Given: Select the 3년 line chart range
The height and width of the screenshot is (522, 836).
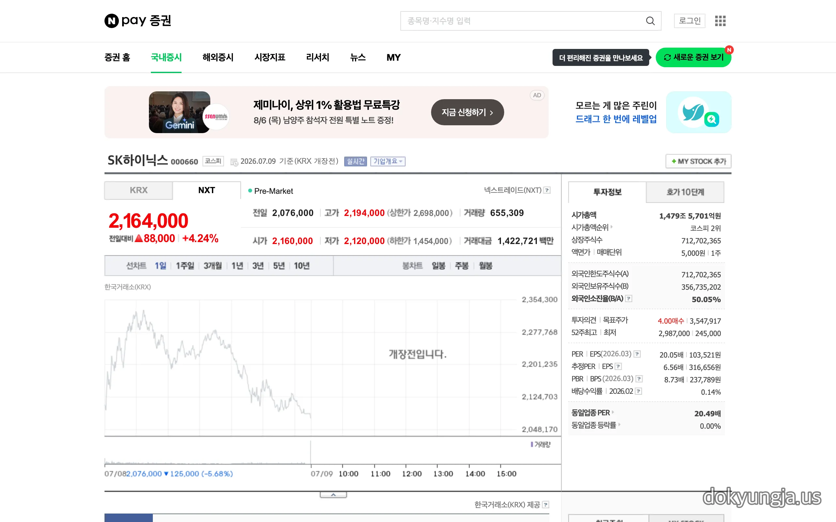Looking at the screenshot, I should tap(258, 266).
